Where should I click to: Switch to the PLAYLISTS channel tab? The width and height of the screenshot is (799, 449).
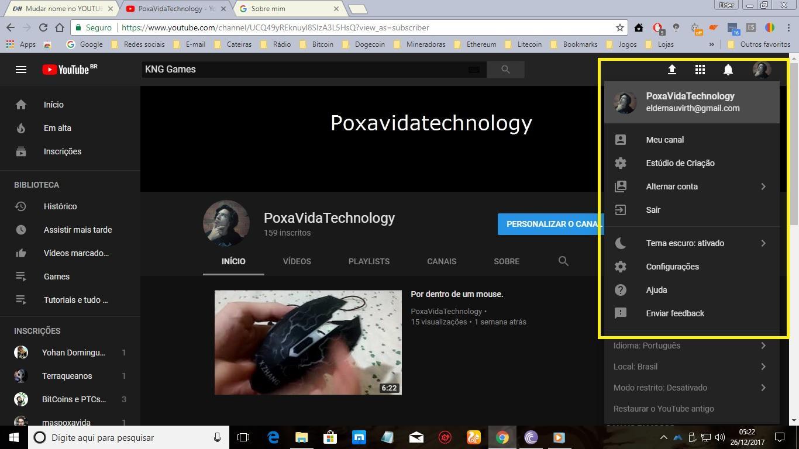coord(369,261)
